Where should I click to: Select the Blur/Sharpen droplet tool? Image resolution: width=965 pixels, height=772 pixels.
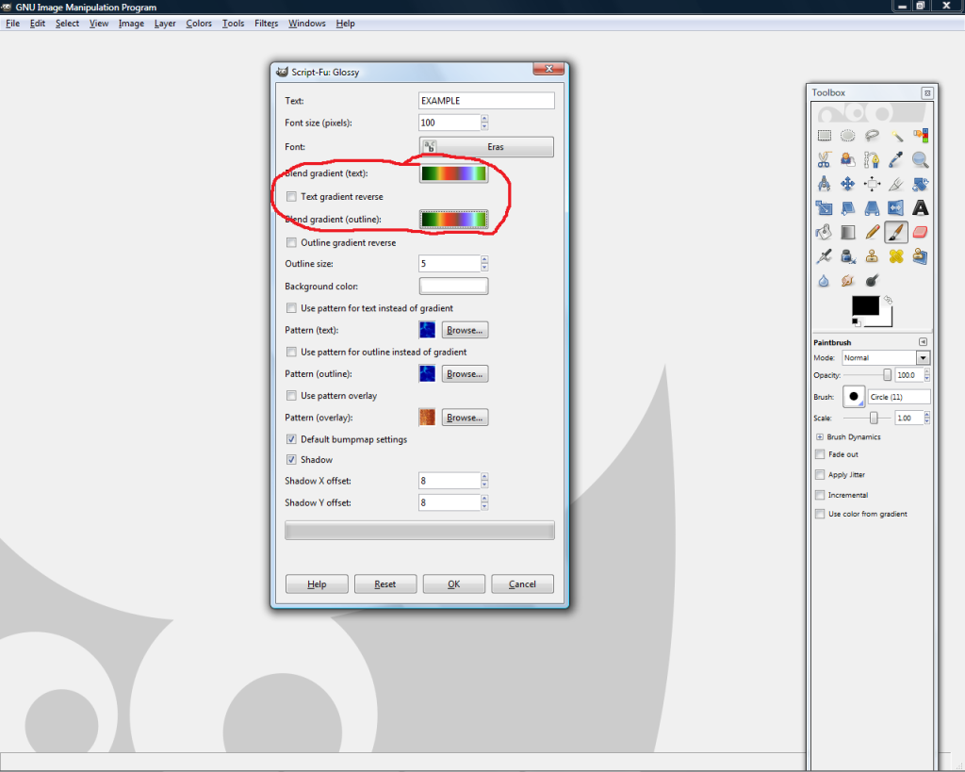click(x=824, y=281)
